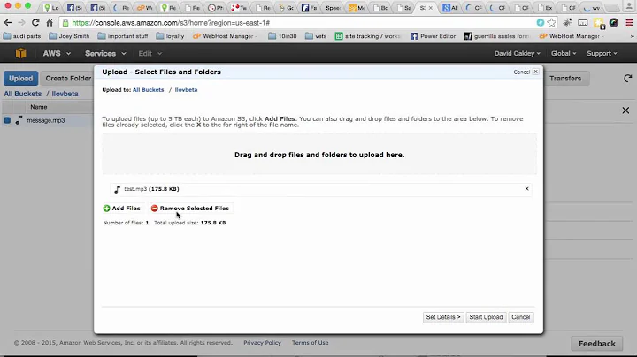Screen dimensions: 637x357
Task: Expand the Global region dropdown
Action: click(563, 53)
